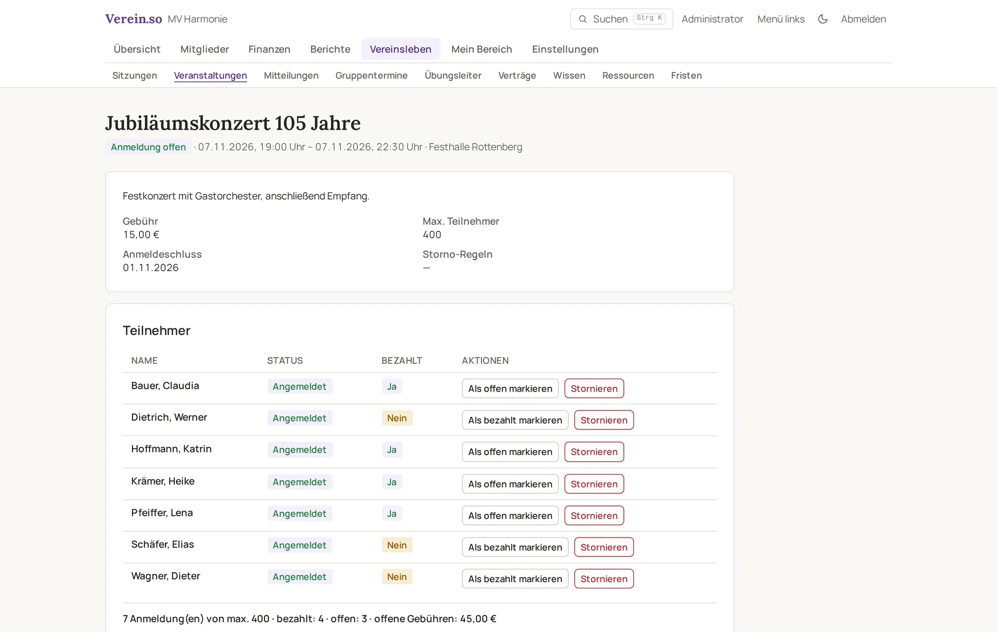Switch to Fristen subtab
This screenshot has height=632, width=997.
[x=686, y=75]
